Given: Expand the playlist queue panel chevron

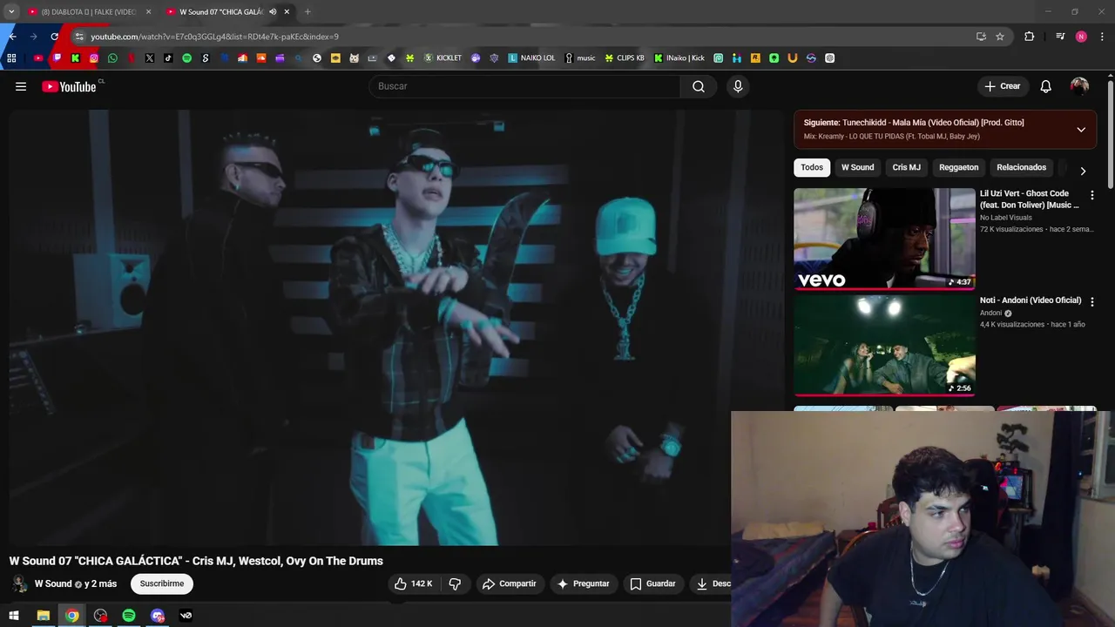Looking at the screenshot, I should pos(1081,130).
